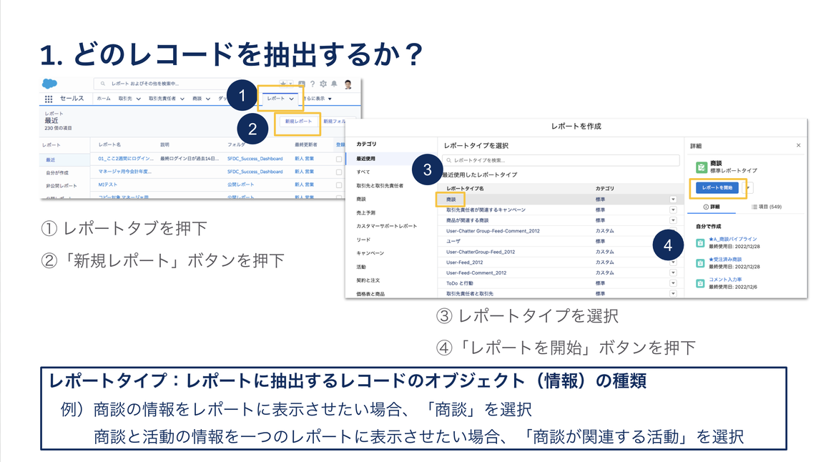
Task: Open the App Launcher grid icon
Action: (49, 99)
